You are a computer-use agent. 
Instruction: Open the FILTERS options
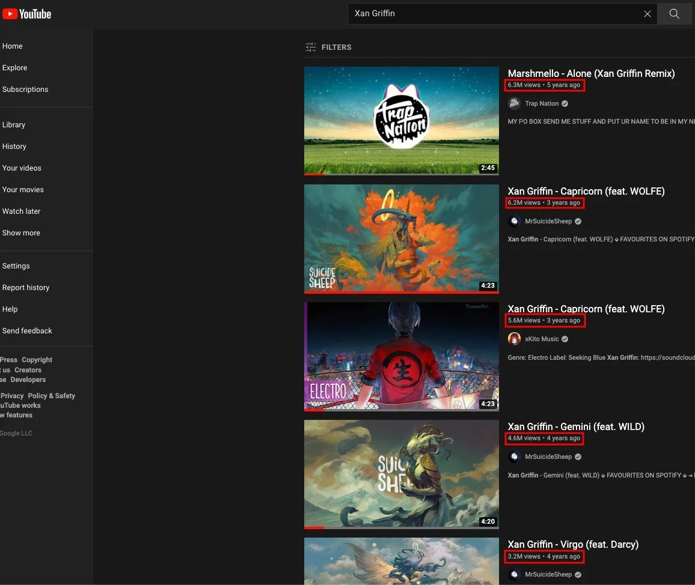(x=328, y=47)
